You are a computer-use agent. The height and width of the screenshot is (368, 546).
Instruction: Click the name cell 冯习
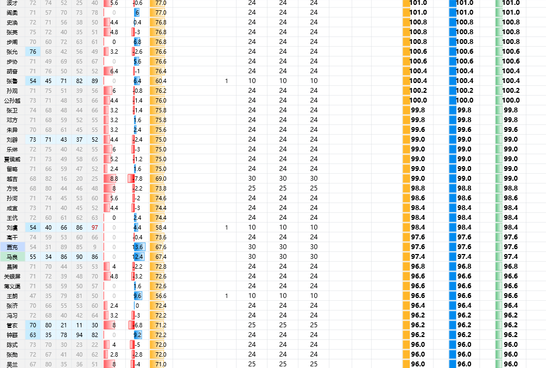(12, 315)
